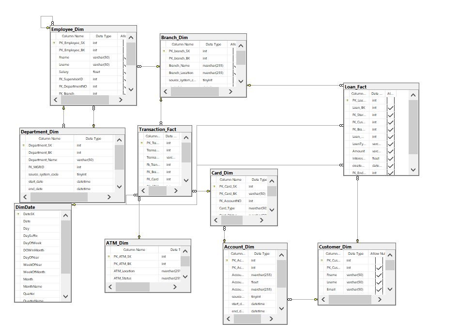Click scroll down arrow in Customer_Dim table
The width and height of the screenshot is (458, 335).
(390, 289)
